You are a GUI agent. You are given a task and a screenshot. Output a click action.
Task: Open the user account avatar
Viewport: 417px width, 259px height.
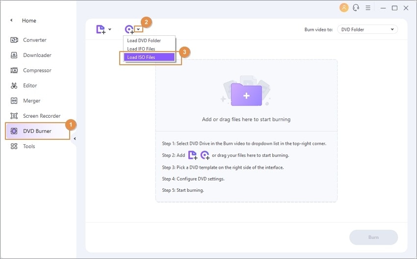click(344, 8)
